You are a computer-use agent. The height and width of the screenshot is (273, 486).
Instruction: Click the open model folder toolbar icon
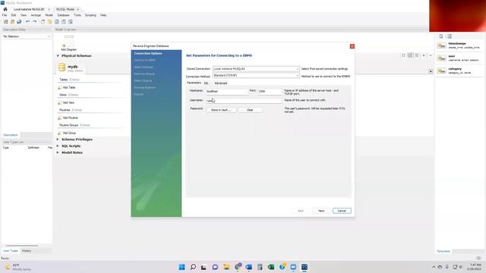[x=12, y=22]
